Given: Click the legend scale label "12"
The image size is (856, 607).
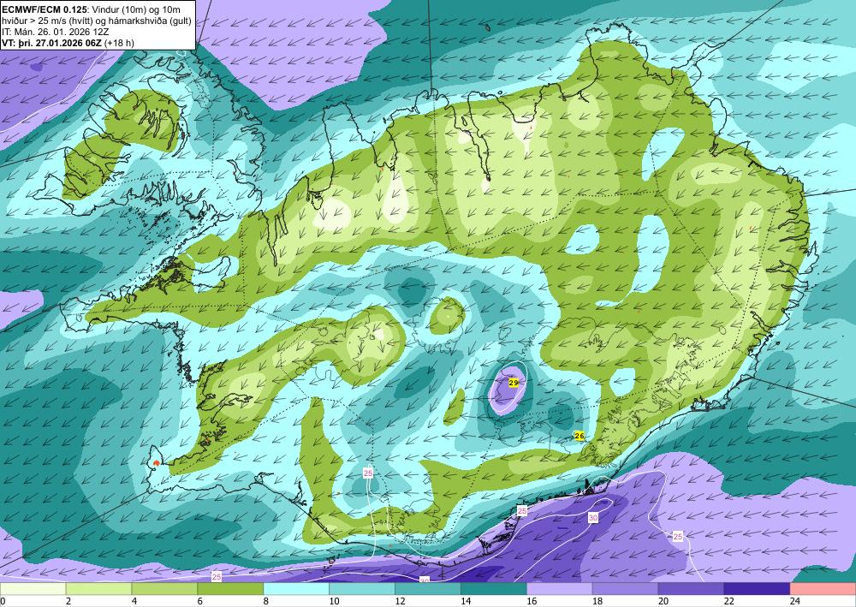Looking at the screenshot, I should point(400,602).
